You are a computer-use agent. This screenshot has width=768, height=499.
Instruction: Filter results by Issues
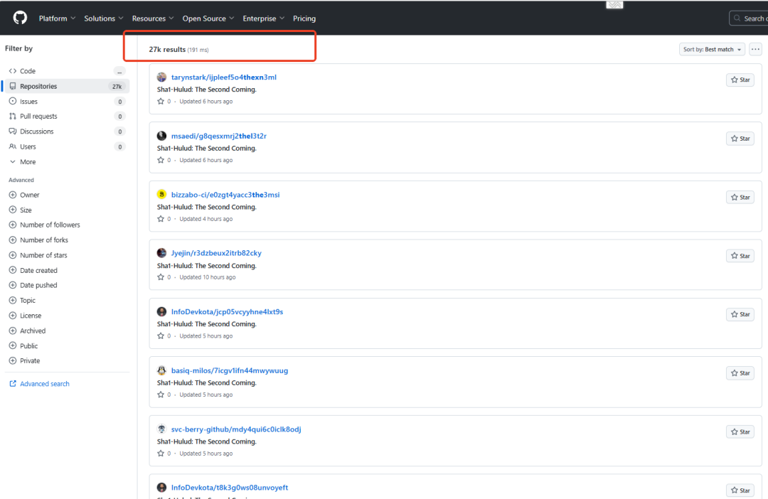pos(67,102)
